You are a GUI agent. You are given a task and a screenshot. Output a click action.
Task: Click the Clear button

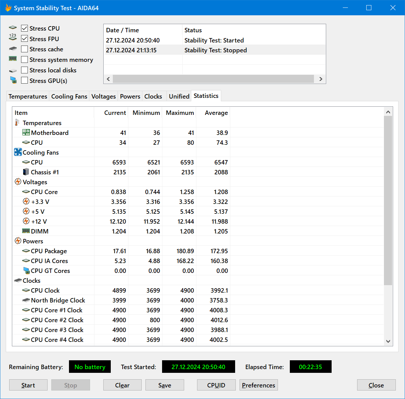click(122, 385)
